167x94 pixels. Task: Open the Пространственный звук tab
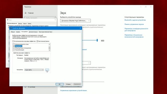tap(45, 32)
